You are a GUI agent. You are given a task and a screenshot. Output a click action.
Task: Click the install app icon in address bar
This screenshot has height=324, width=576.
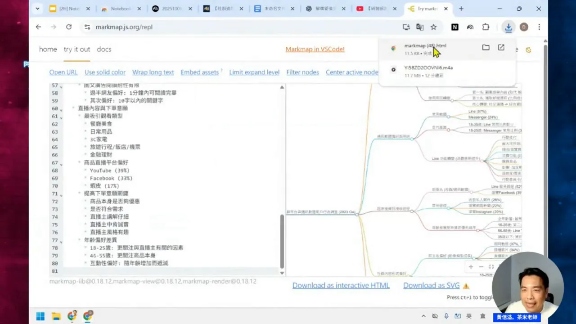point(406,27)
